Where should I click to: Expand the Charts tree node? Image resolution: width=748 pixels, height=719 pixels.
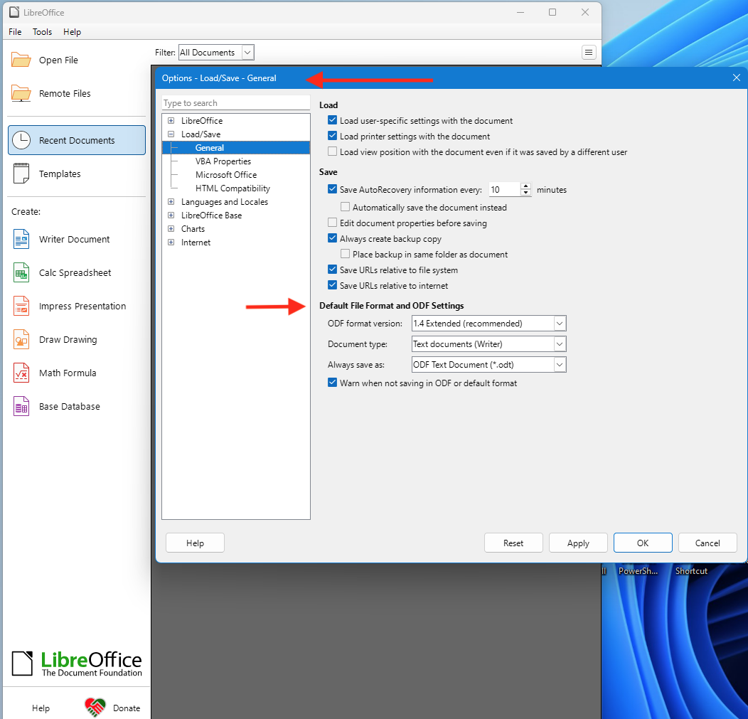[171, 229]
